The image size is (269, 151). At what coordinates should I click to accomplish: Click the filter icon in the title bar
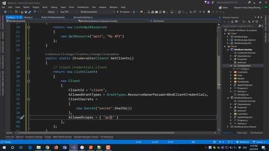tap(206, 3)
